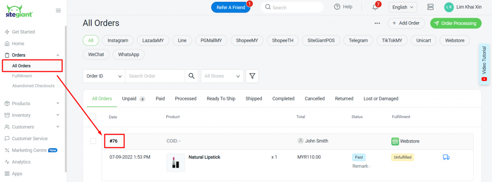Image resolution: width=492 pixels, height=182 pixels.
Task: Open the filter funnel icon
Action: click(x=252, y=76)
